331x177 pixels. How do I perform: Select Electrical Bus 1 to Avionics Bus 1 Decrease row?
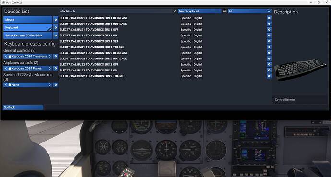click(x=165, y=18)
